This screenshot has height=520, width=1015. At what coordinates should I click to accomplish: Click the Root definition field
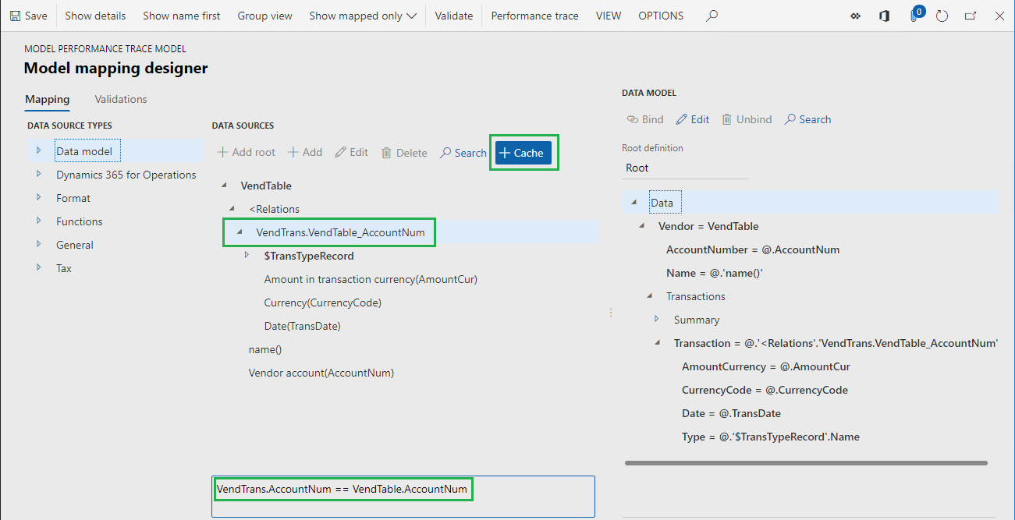685,168
